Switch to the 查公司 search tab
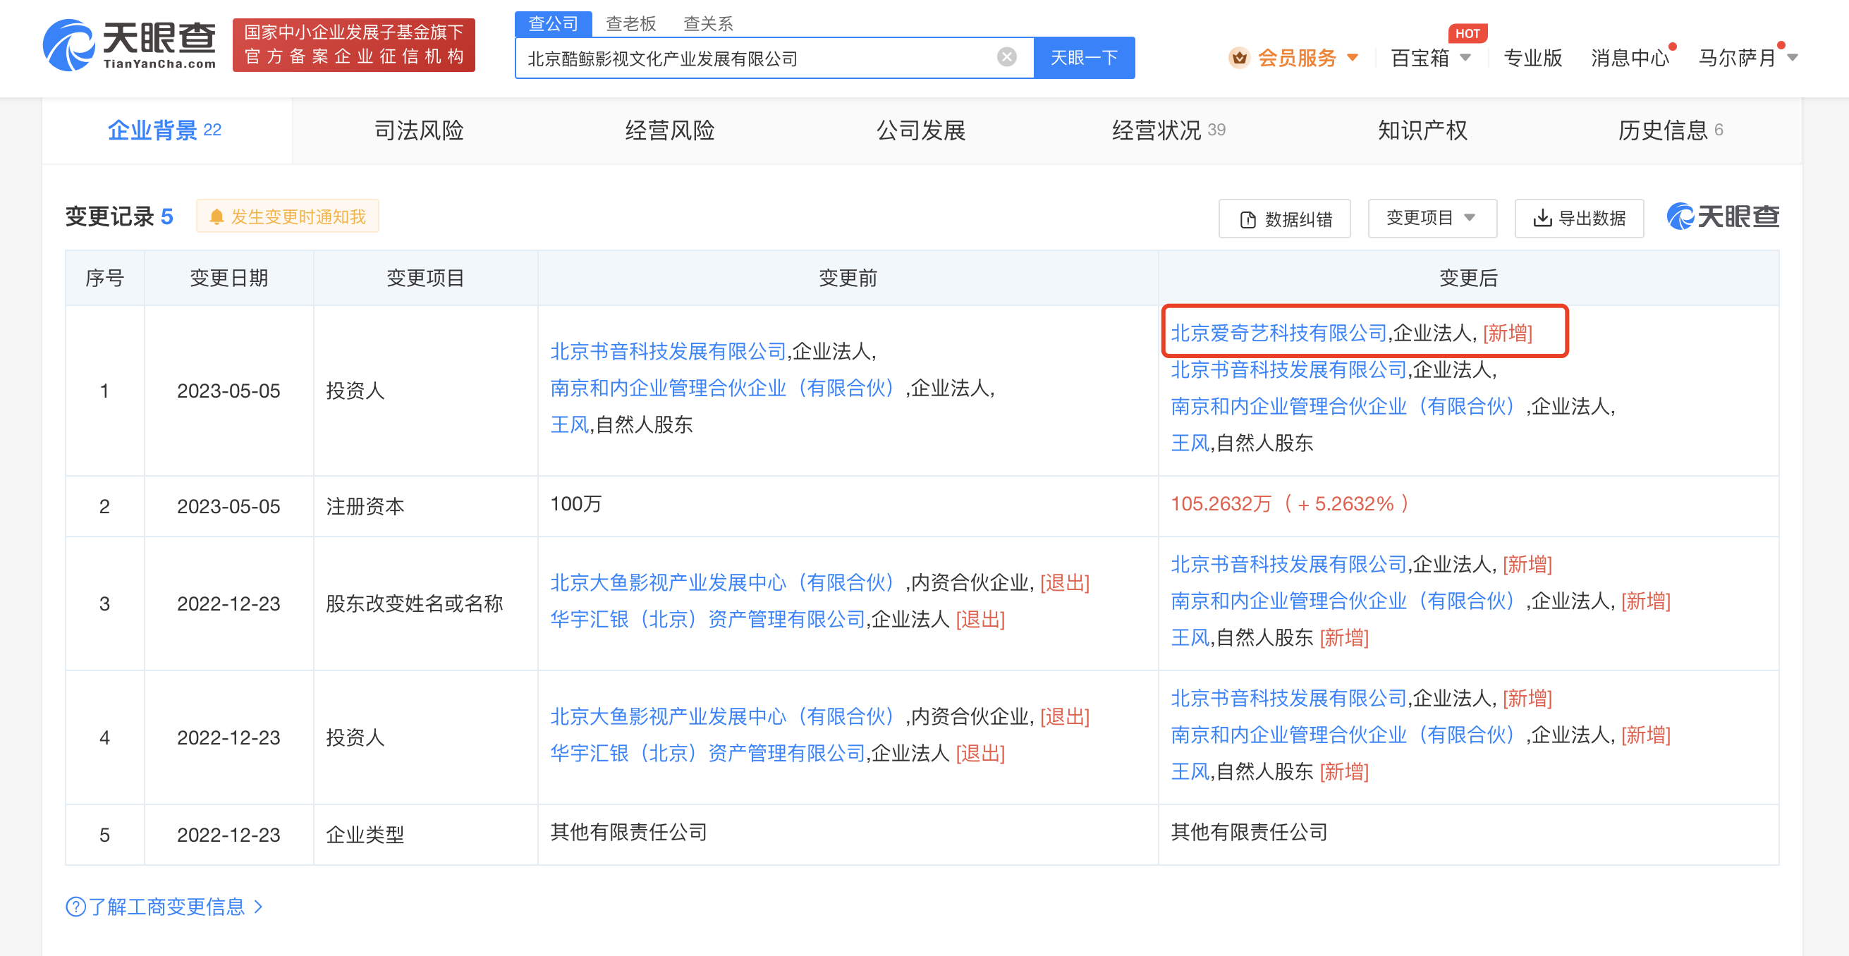The height and width of the screenshot is (956, 1849). click(x=553, y=24)
